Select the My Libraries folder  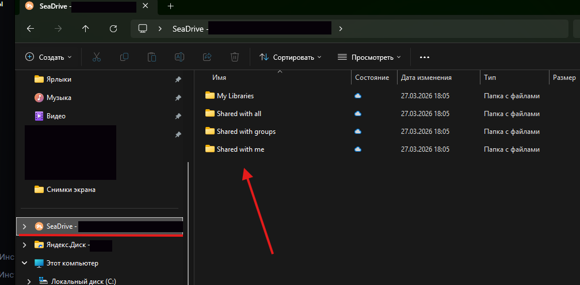pyautogui.click(x=235, y=95)
